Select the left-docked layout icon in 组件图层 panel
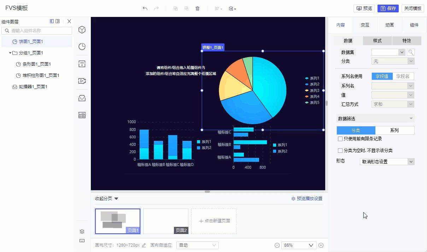Screen dimensions: 427x252 pos(52,22)
